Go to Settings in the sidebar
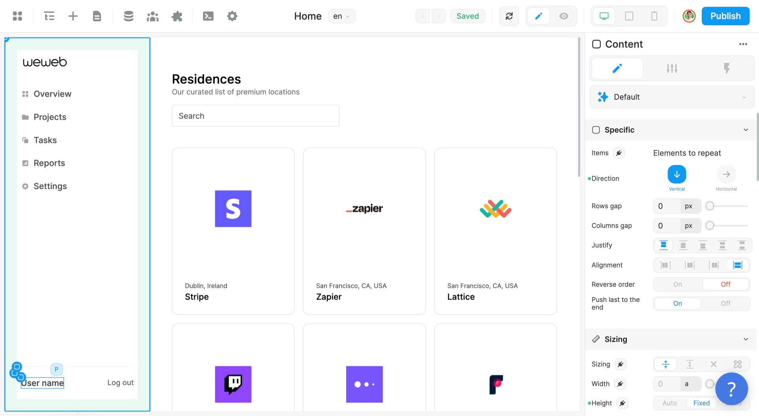759x416 pixels. point(44,186)
